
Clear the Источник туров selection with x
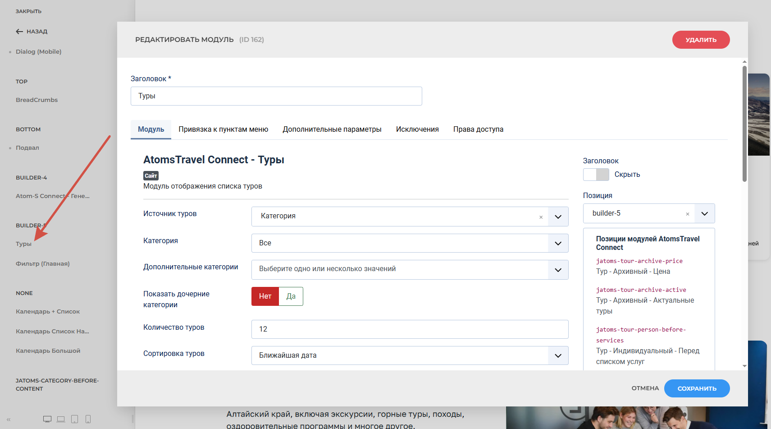click(541, 217)
